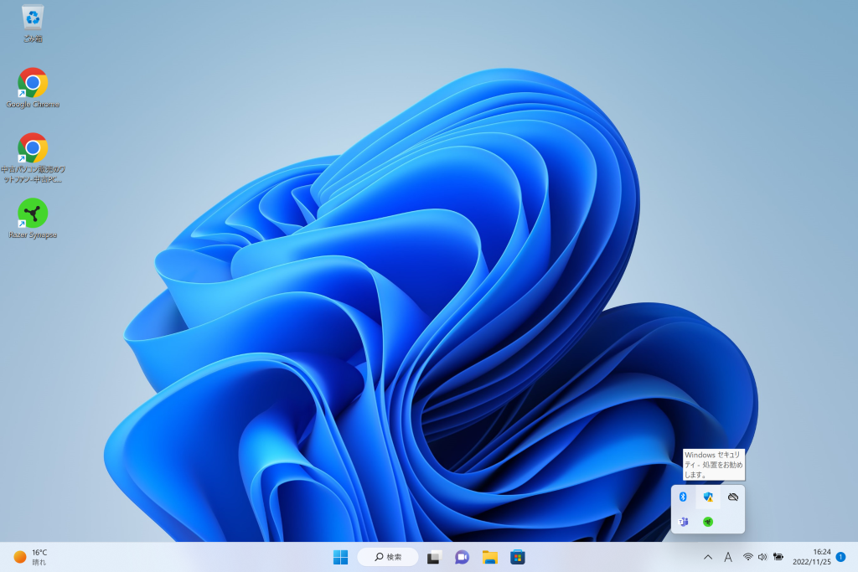Launch the Chat app from taskbar
Viewport: 858px width, 572px height.
462,557
